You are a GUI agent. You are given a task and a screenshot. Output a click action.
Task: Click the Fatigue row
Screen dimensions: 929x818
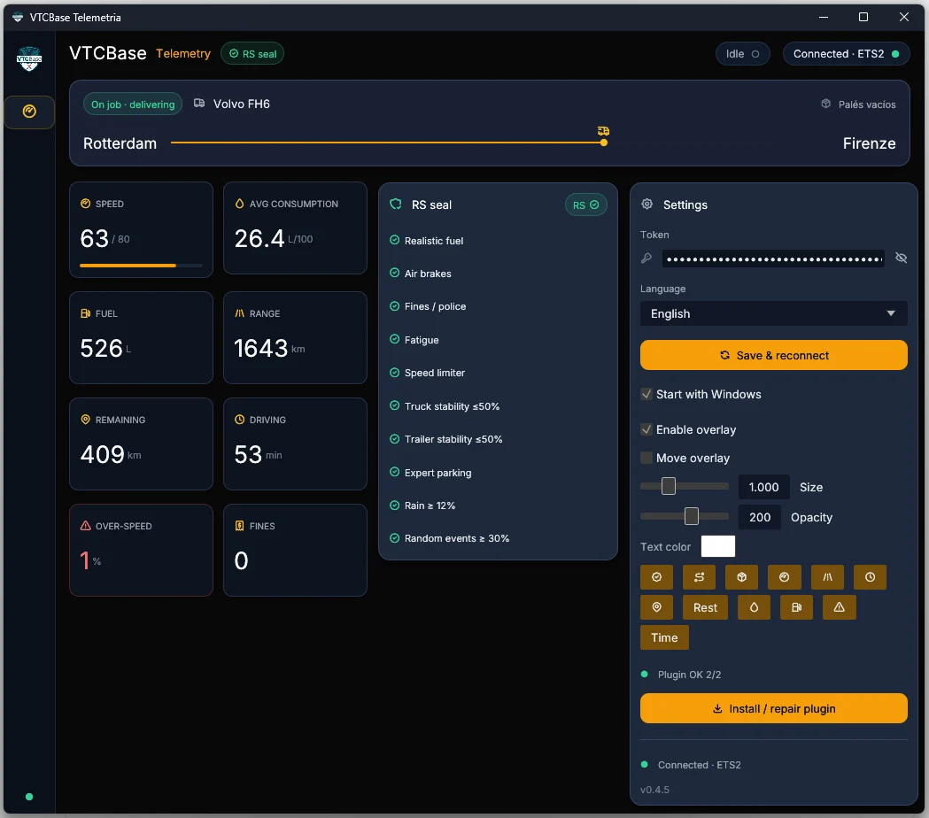[x=414, y=339]
